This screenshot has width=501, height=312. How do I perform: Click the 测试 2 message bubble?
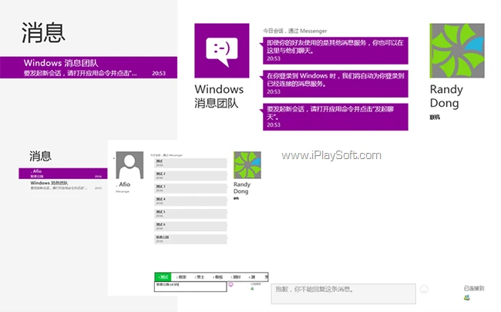(190, 176)
